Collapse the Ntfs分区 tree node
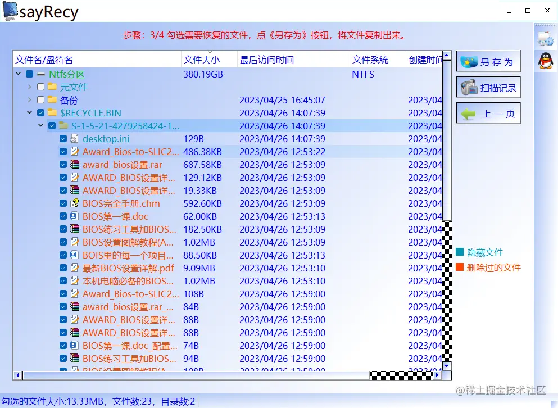 18,74
